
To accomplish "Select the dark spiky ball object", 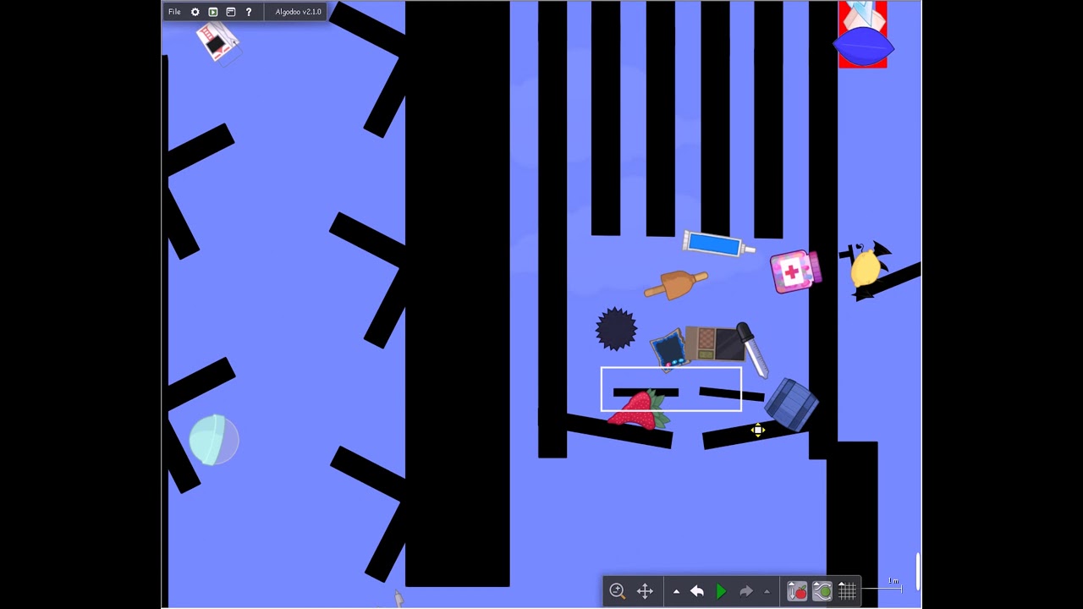I will tap(616, 328).
